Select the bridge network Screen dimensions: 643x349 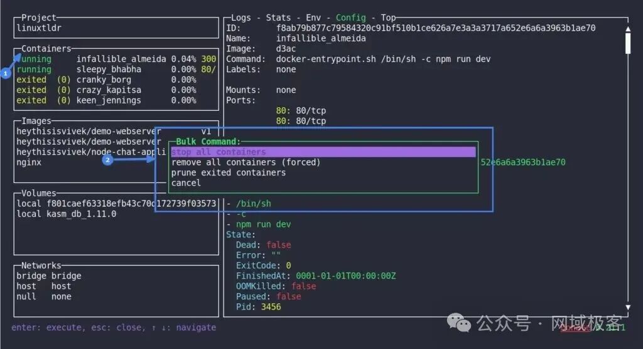coord(49,276)
